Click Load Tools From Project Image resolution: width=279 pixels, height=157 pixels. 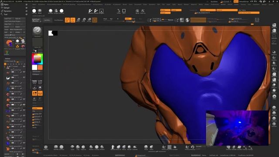pyautogui.click(x=15, y=21)
